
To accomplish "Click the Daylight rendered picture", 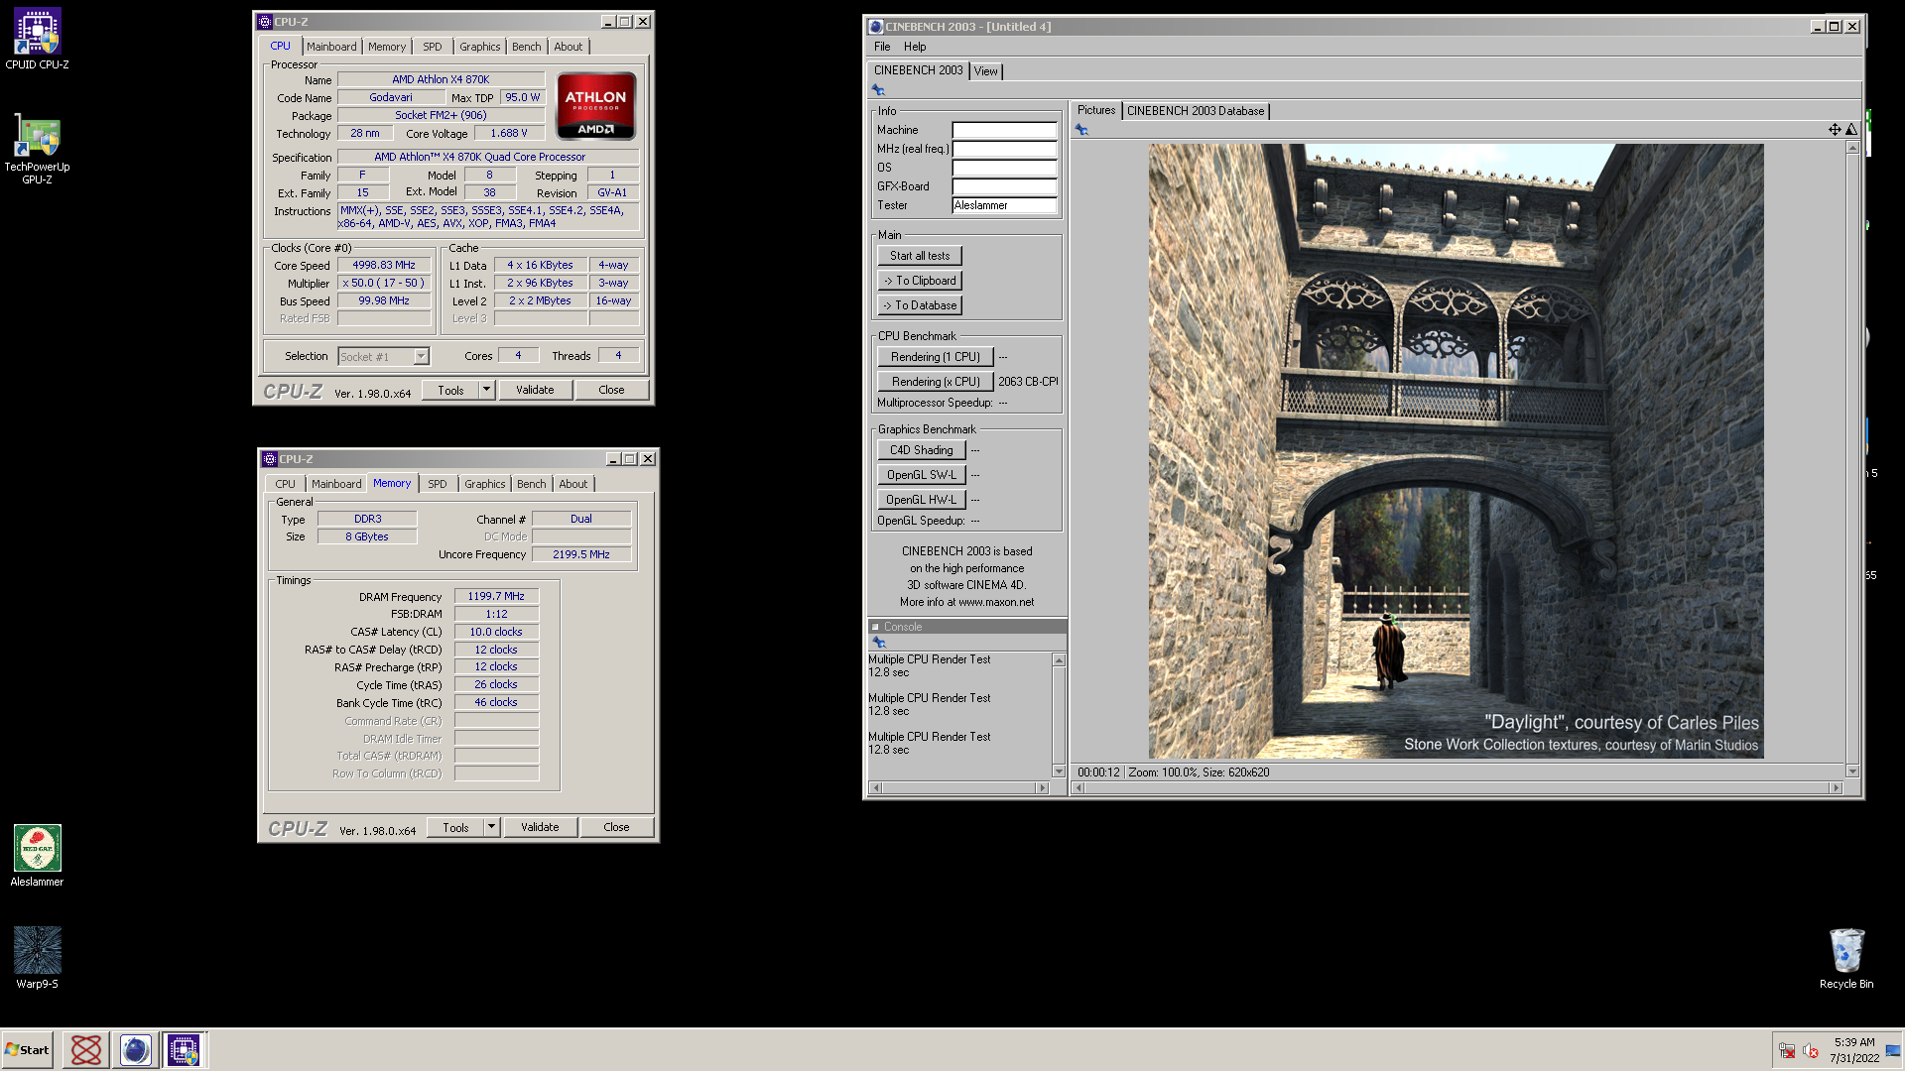I will (1456, 451).
